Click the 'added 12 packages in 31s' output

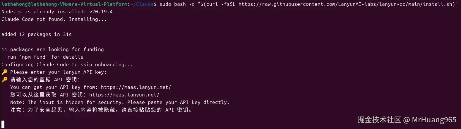[x=37, y=34]
